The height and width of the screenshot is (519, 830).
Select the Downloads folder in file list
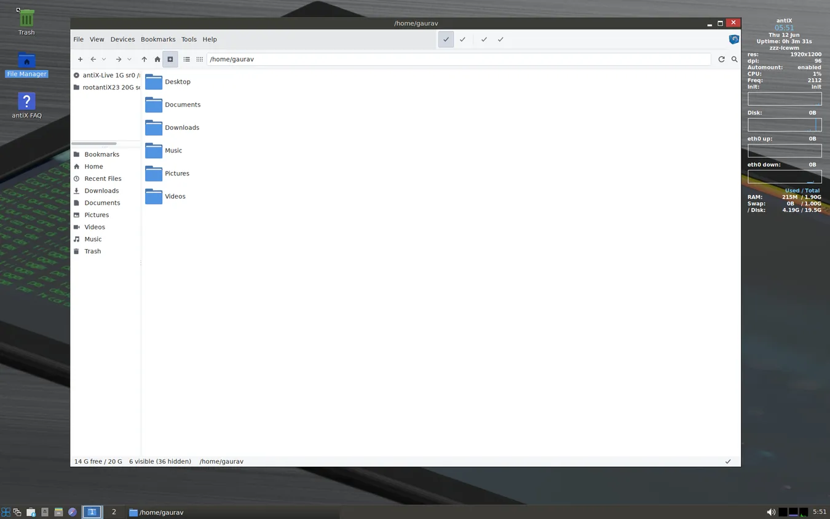pyautogui.click(x=172, y=127)
